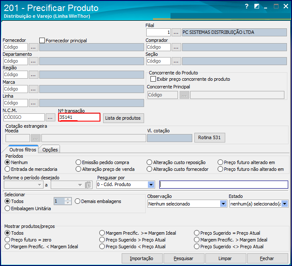Open period start date dropdown

39,185
